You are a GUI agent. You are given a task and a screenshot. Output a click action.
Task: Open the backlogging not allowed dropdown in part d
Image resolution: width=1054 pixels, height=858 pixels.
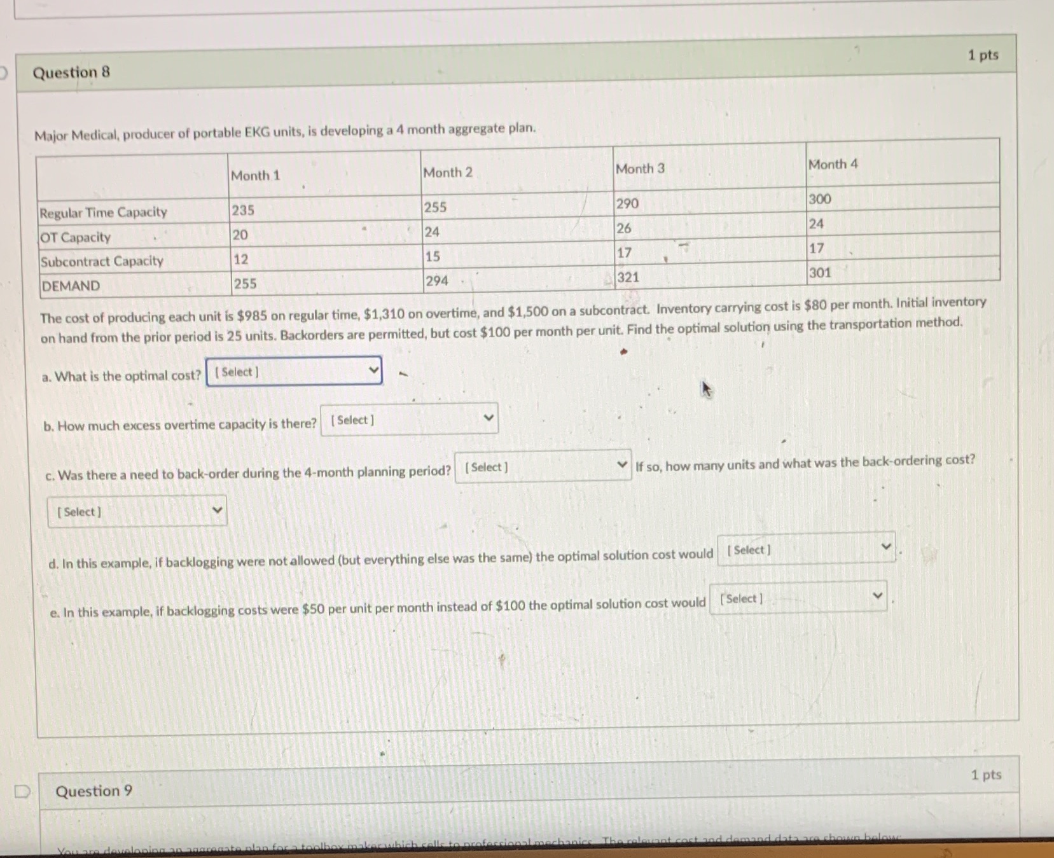807,548
